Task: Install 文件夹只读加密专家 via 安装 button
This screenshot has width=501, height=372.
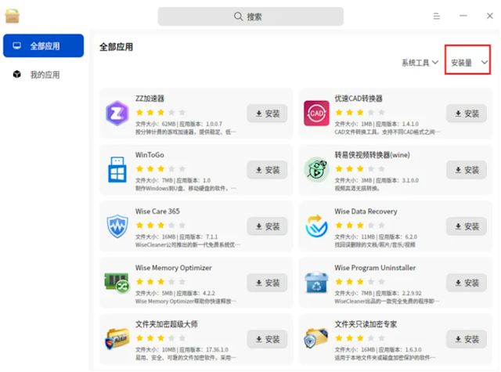Action: coord(467,339)
